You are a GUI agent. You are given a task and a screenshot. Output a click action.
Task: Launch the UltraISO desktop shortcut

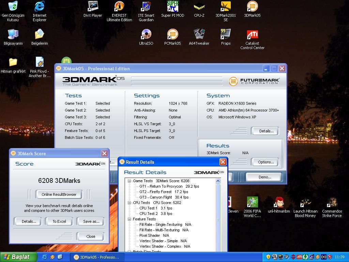pyautogui.click(x=146, y=37)
